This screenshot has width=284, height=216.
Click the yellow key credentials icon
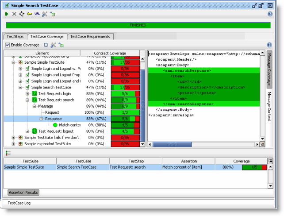29,14
